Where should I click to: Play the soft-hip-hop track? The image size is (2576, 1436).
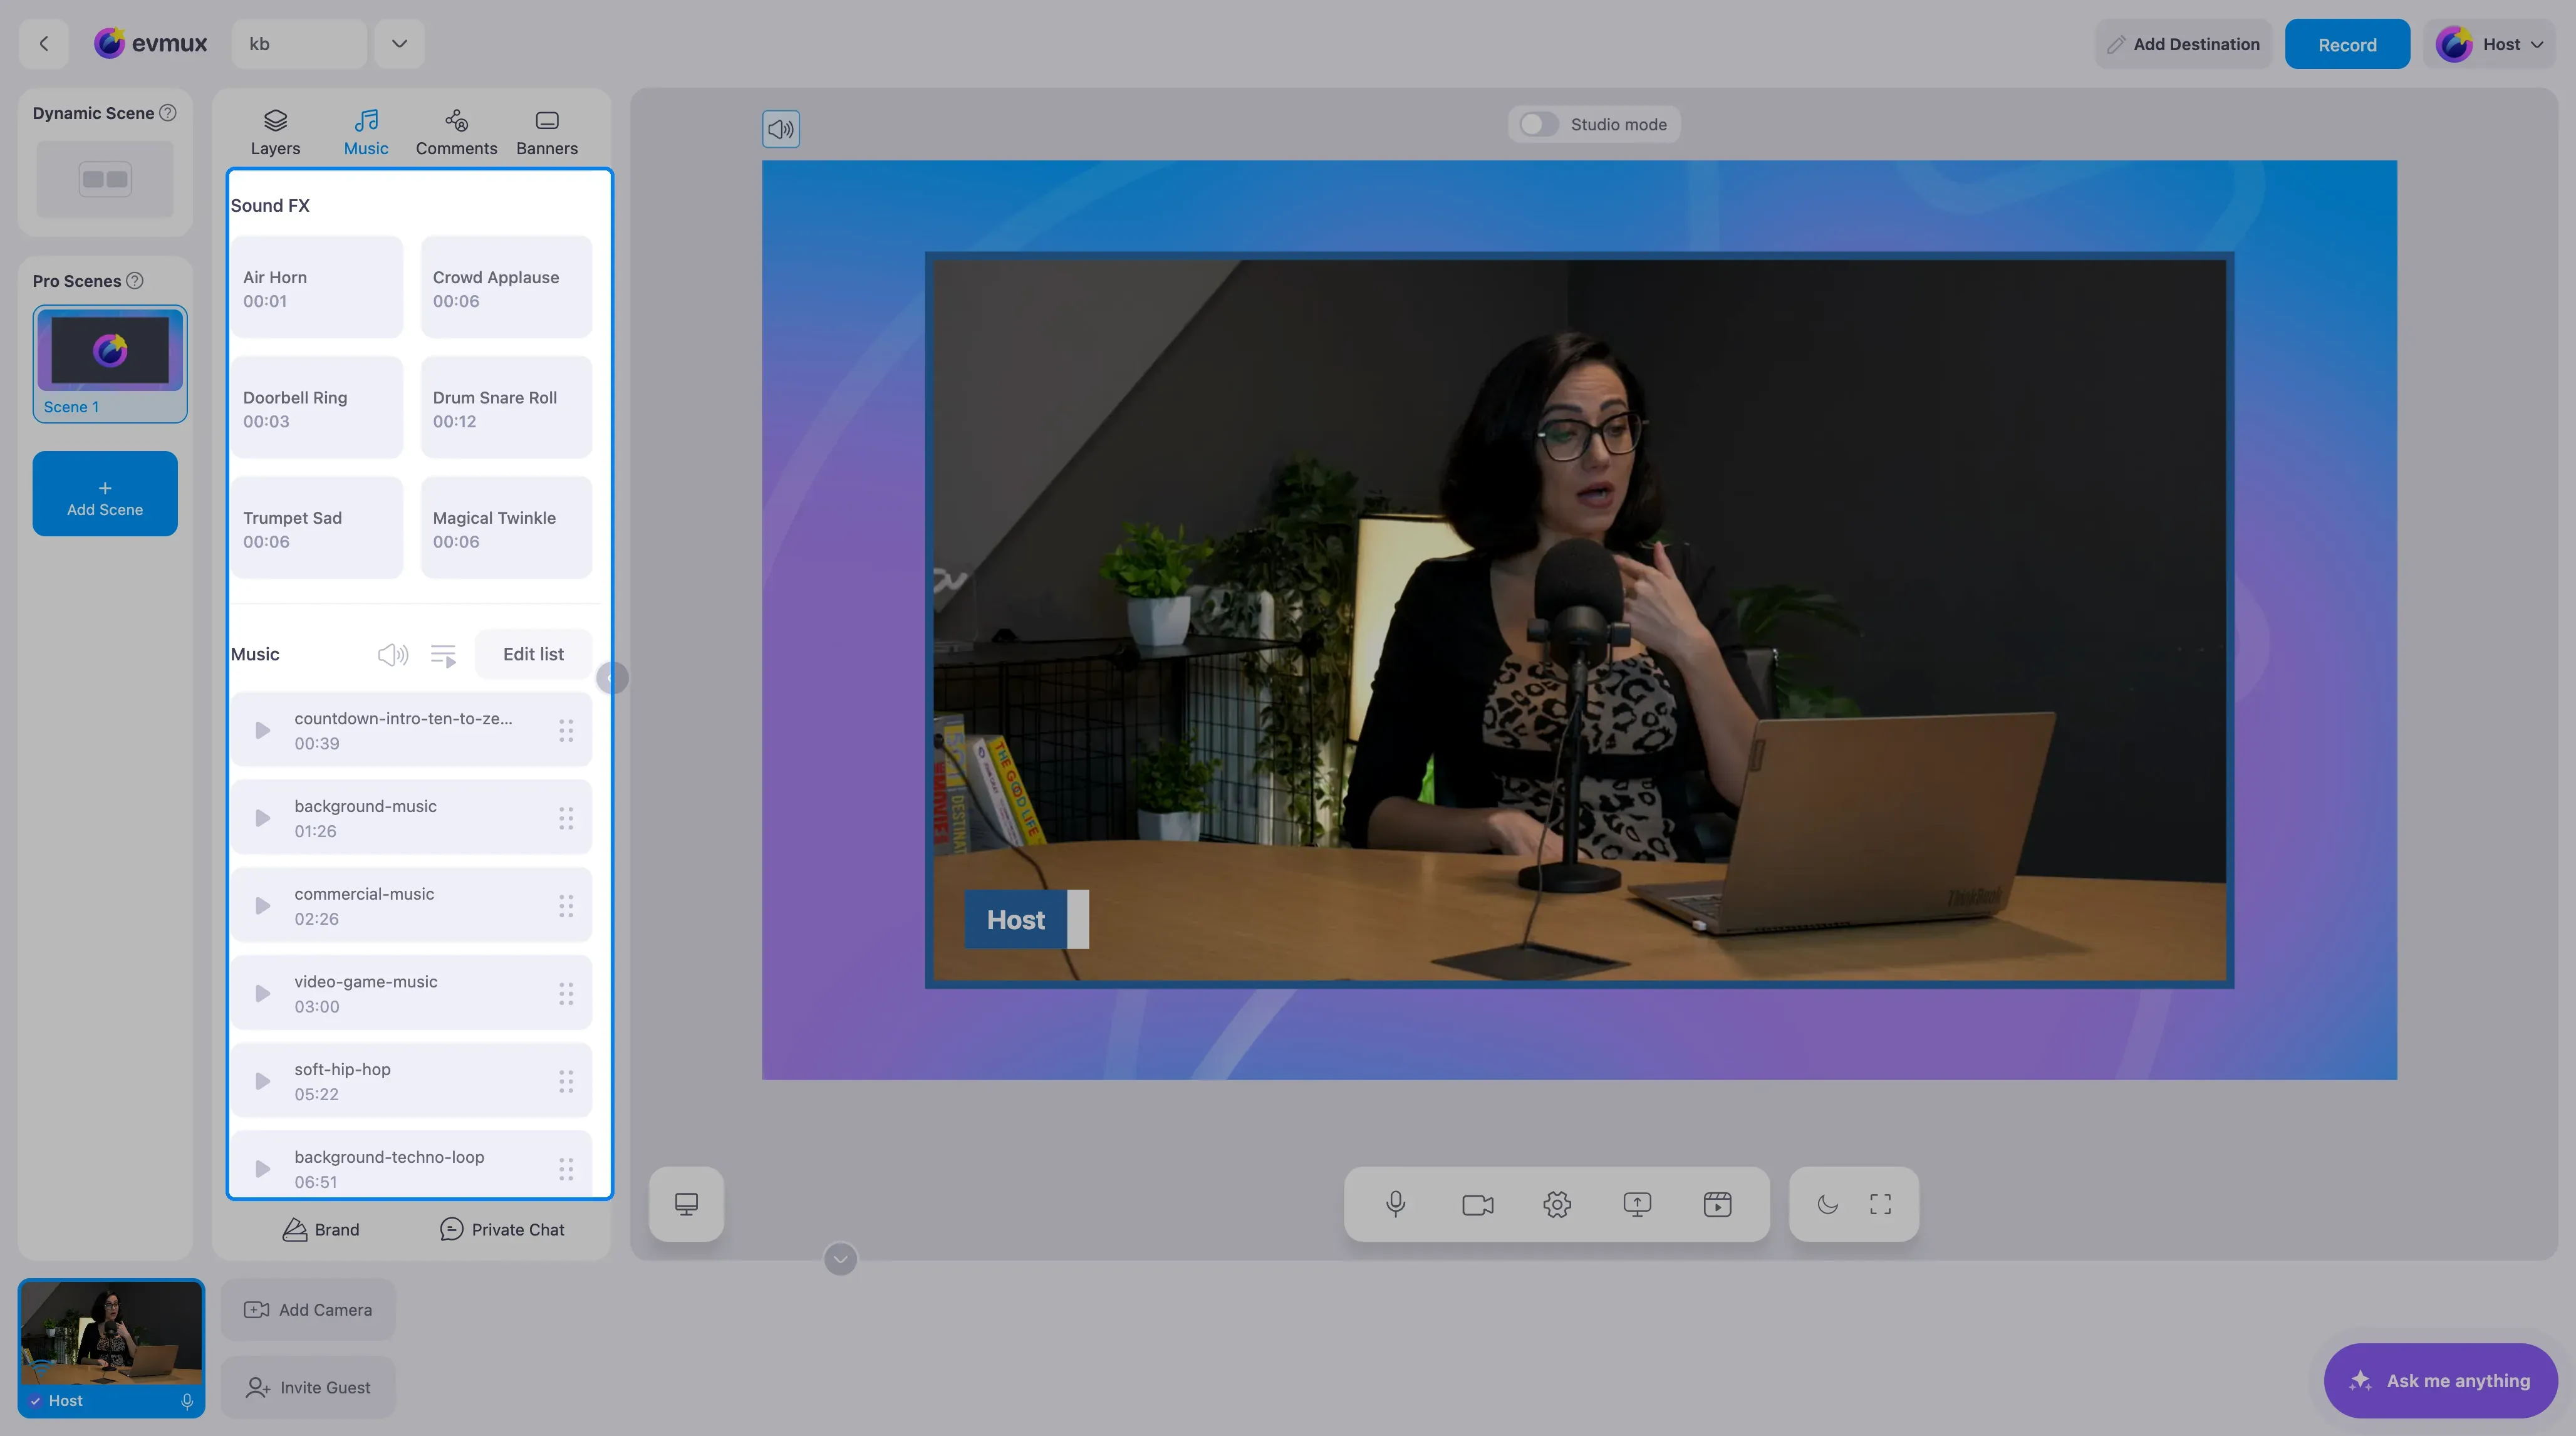point(262,1081)
